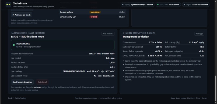Click the Track 2 - Safety Testing footer text
This screenshot has height=104, width=217.
point(17,98)
